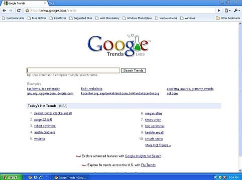Launch Internet Explorer from quick launch
The height and width of the screenshot is (180, 242).
[x=41, y=177]
